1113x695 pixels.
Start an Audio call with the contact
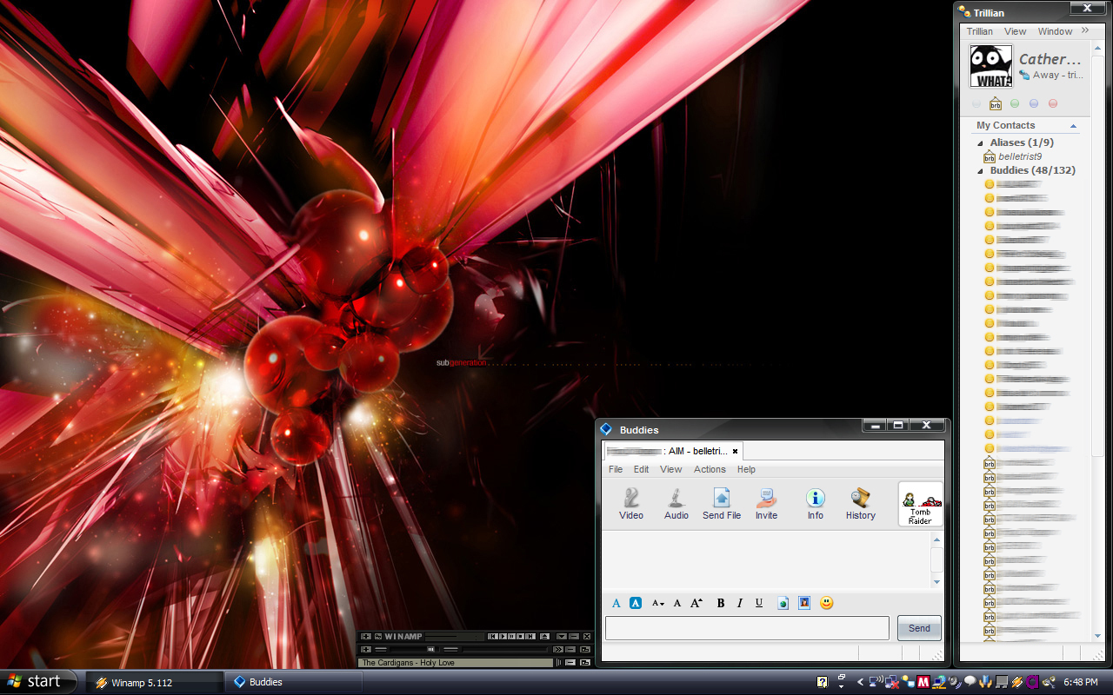(676, 503)
